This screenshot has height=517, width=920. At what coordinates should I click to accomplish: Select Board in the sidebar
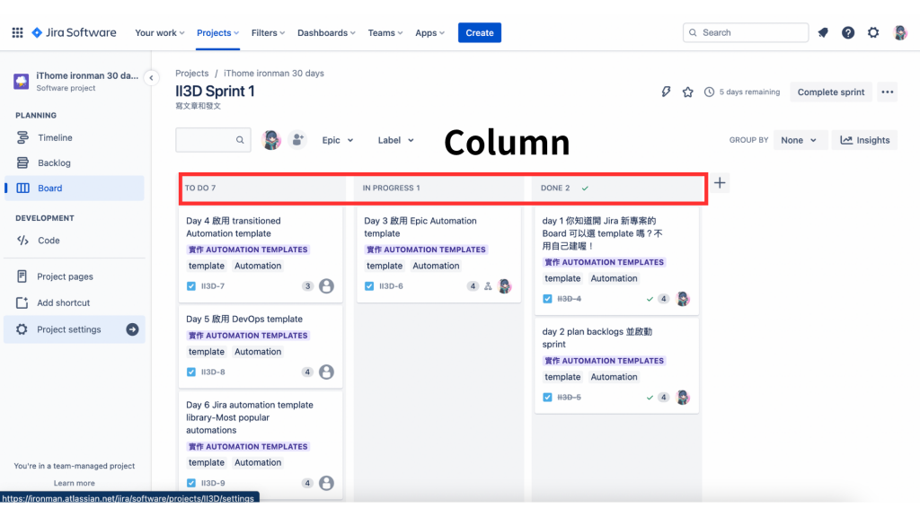74,188
